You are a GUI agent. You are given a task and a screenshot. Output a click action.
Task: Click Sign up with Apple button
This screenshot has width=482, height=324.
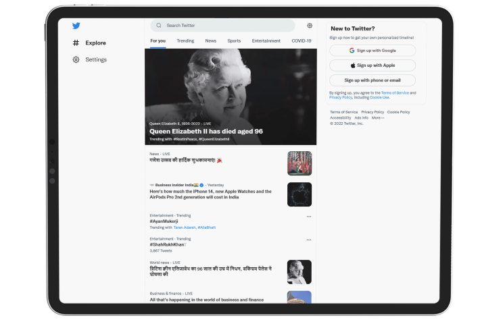372,65
